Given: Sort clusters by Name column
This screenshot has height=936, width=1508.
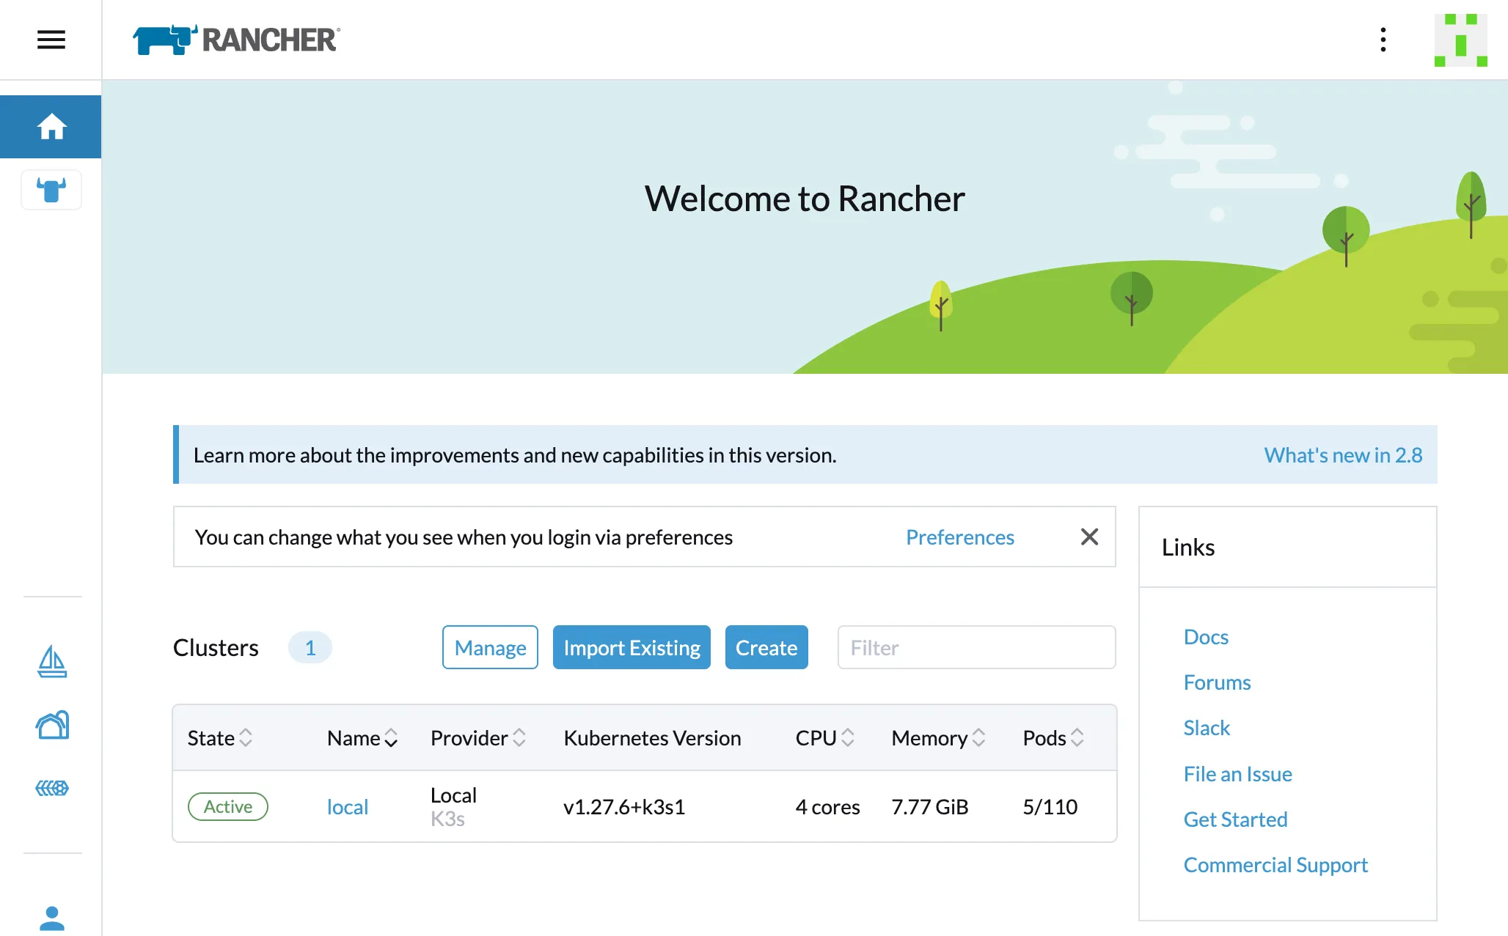Looking at the screenshot, I should click(362, 738).
